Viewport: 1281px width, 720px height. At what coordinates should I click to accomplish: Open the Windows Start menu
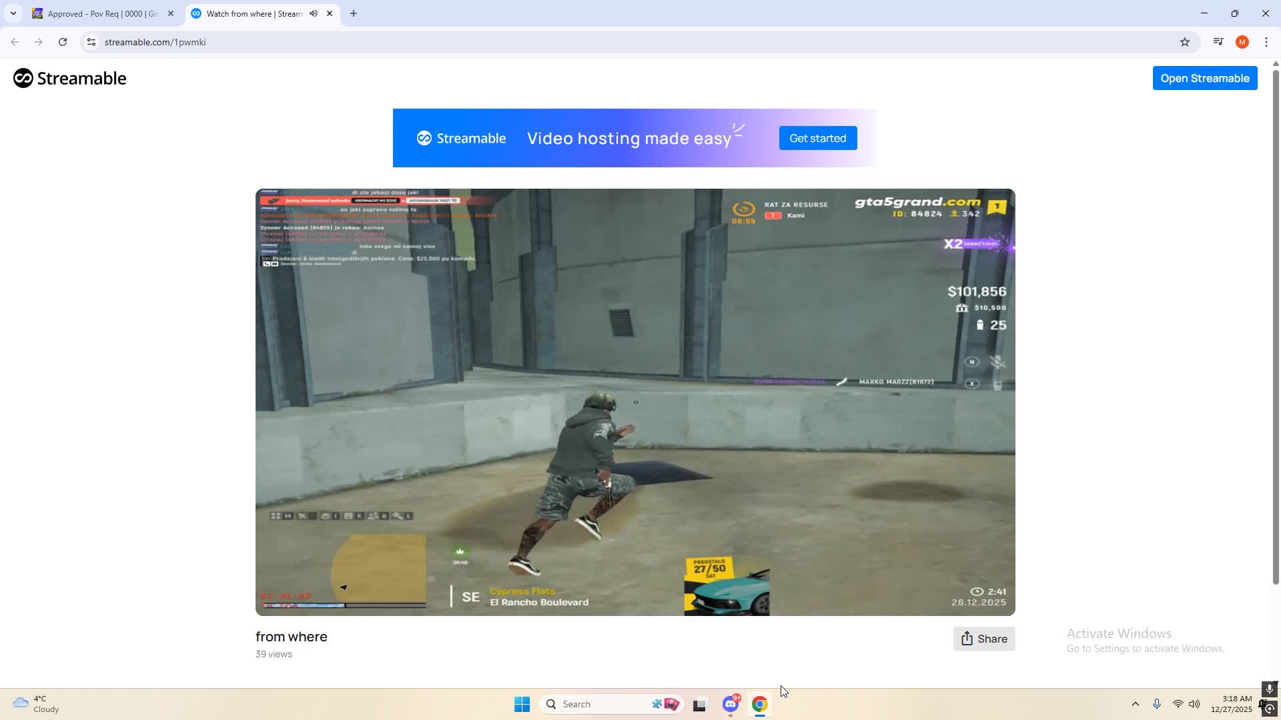(x=521, y=704)
